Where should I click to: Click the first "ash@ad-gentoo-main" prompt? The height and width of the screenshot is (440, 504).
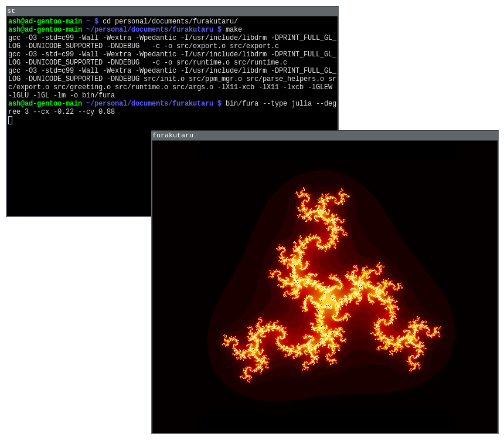click(45, 22)
